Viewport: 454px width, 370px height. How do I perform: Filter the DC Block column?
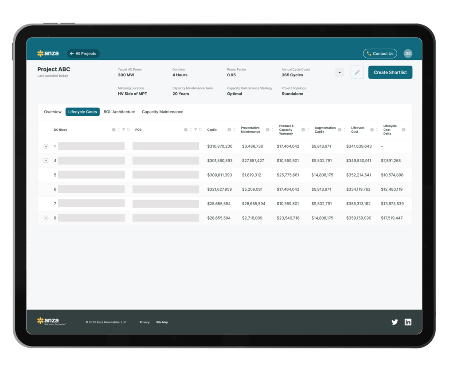coord(124,130)
